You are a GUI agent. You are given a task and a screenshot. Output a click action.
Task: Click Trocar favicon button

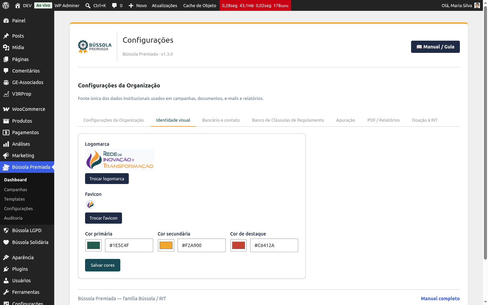click(103, 218)
